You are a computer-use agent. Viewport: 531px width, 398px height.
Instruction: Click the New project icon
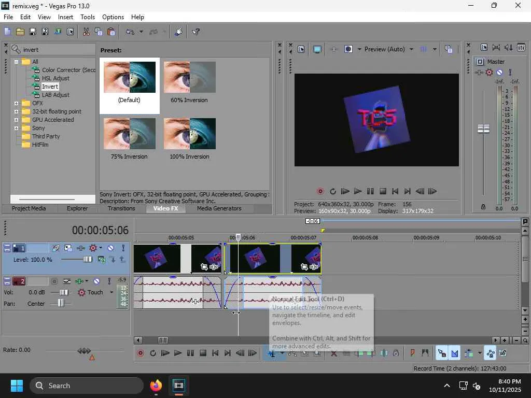click(x=7, y=32)
